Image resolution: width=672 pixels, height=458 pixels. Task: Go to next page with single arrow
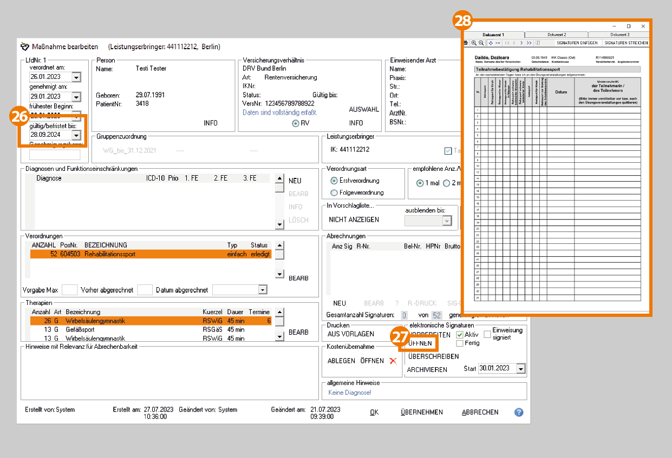click(521, 43)
